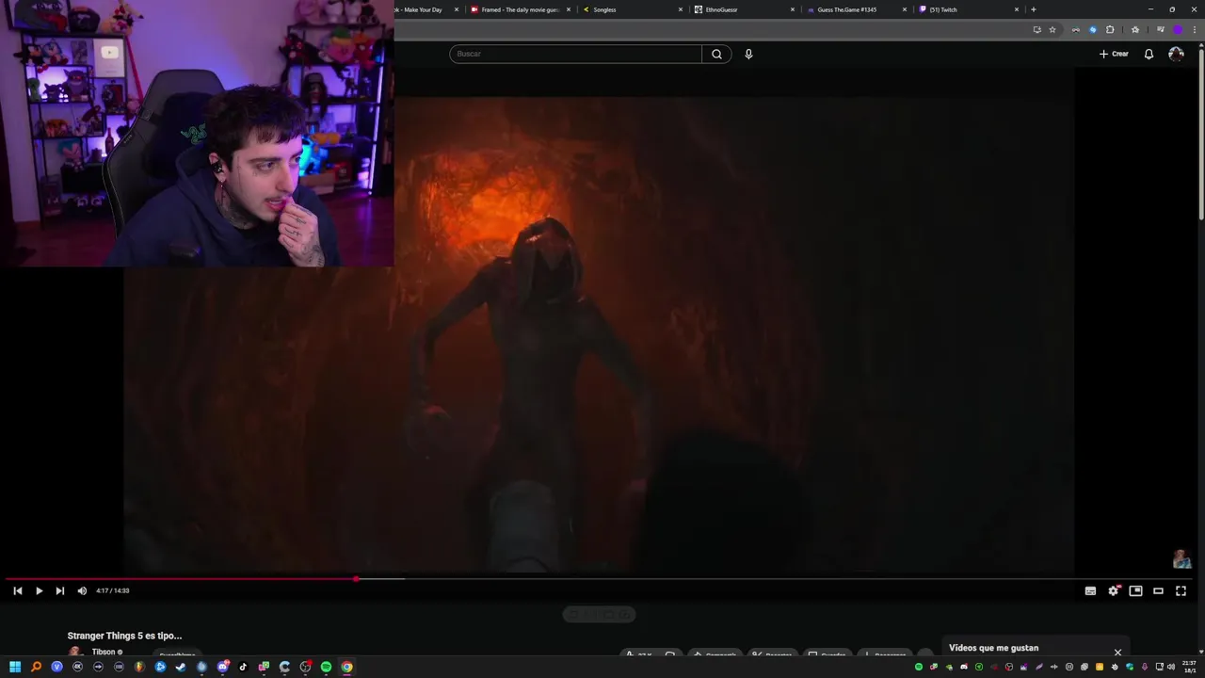
Task: Open Windows taskbar search
Action: point(36,667)
